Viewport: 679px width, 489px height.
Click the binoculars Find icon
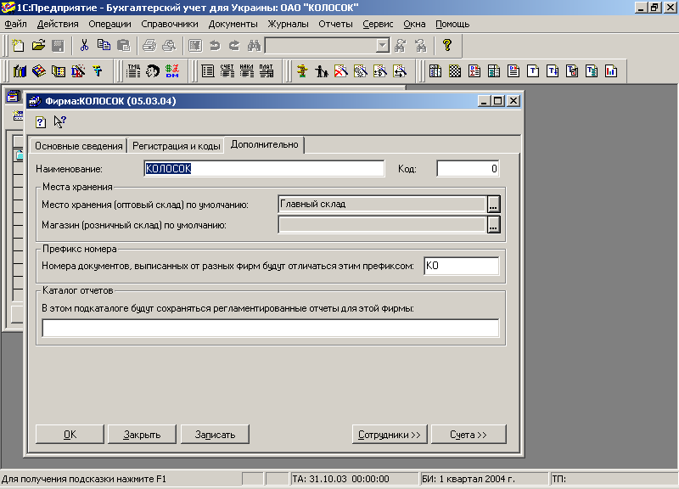click(254, 46)
